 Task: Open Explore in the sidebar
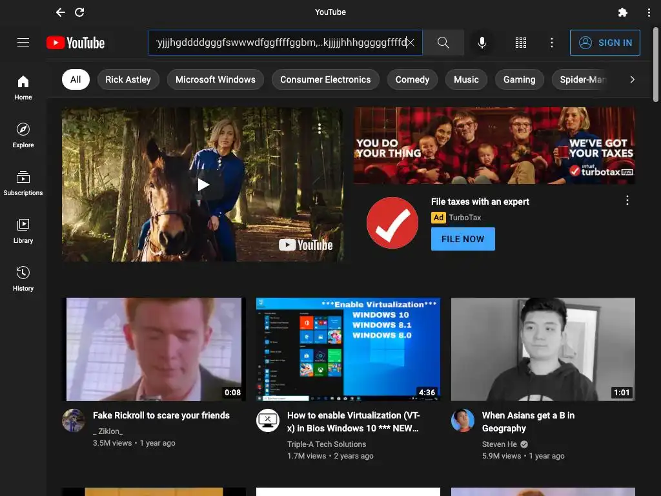pos(23,136)
